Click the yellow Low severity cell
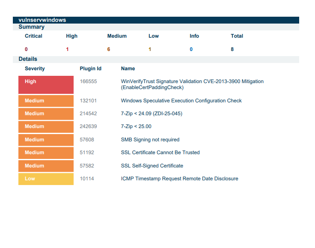The width and height of the screenshot is (315, 248). (x=46, y=179)
